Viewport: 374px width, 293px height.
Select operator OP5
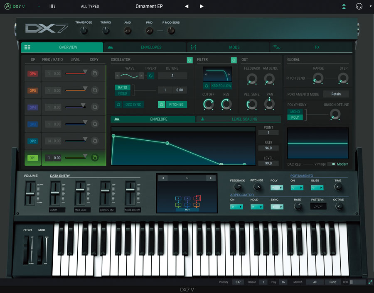(33, 90)
